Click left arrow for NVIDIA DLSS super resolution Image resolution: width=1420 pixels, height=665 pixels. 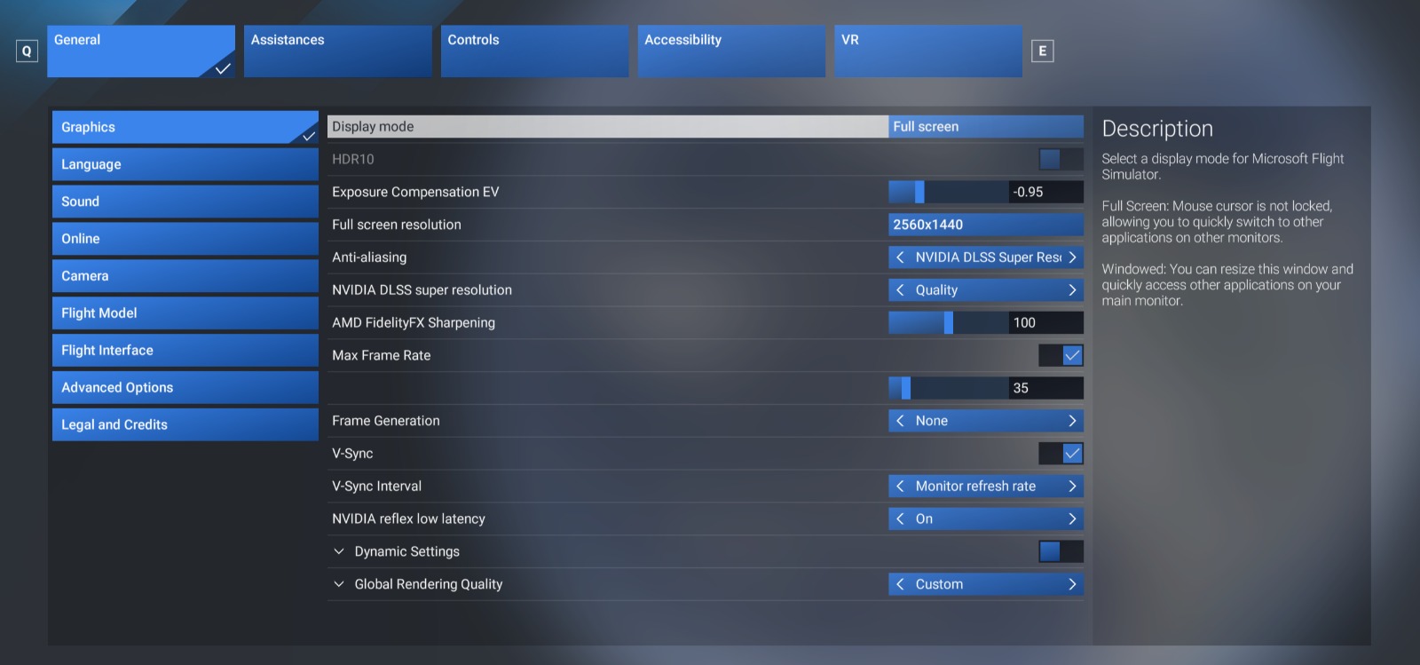point(900,290)
